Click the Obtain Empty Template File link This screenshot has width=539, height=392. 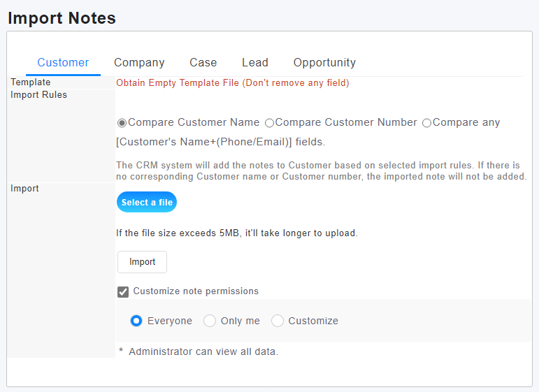coord(232,83)
